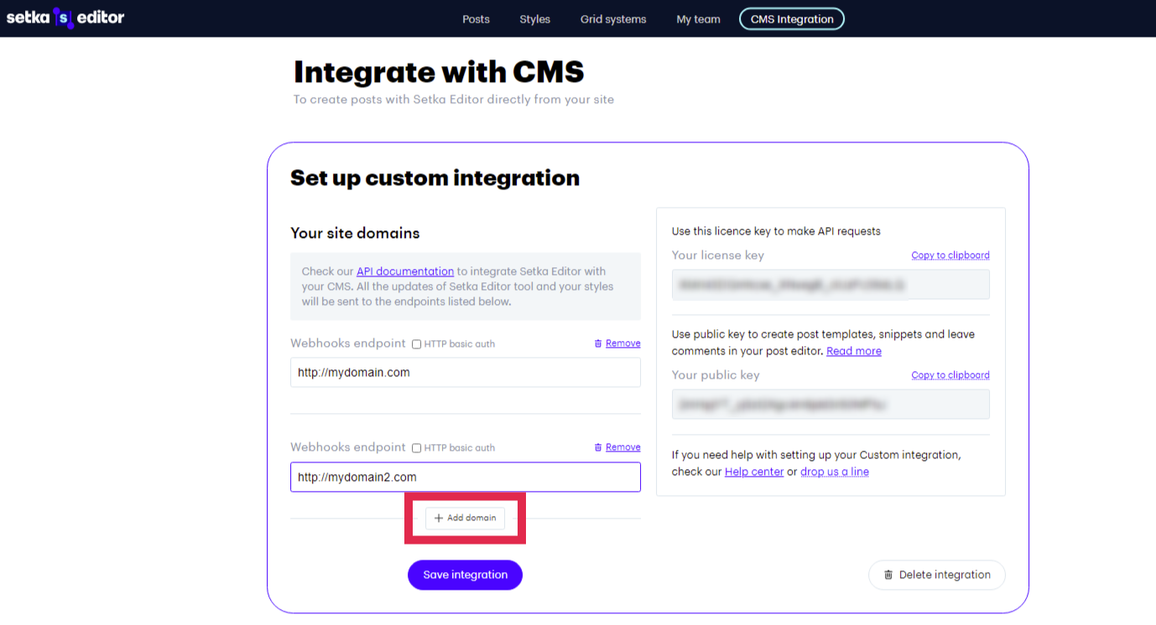
Task: Enable HTTP basic auth for first endpoint
Action: coord(416,343)
